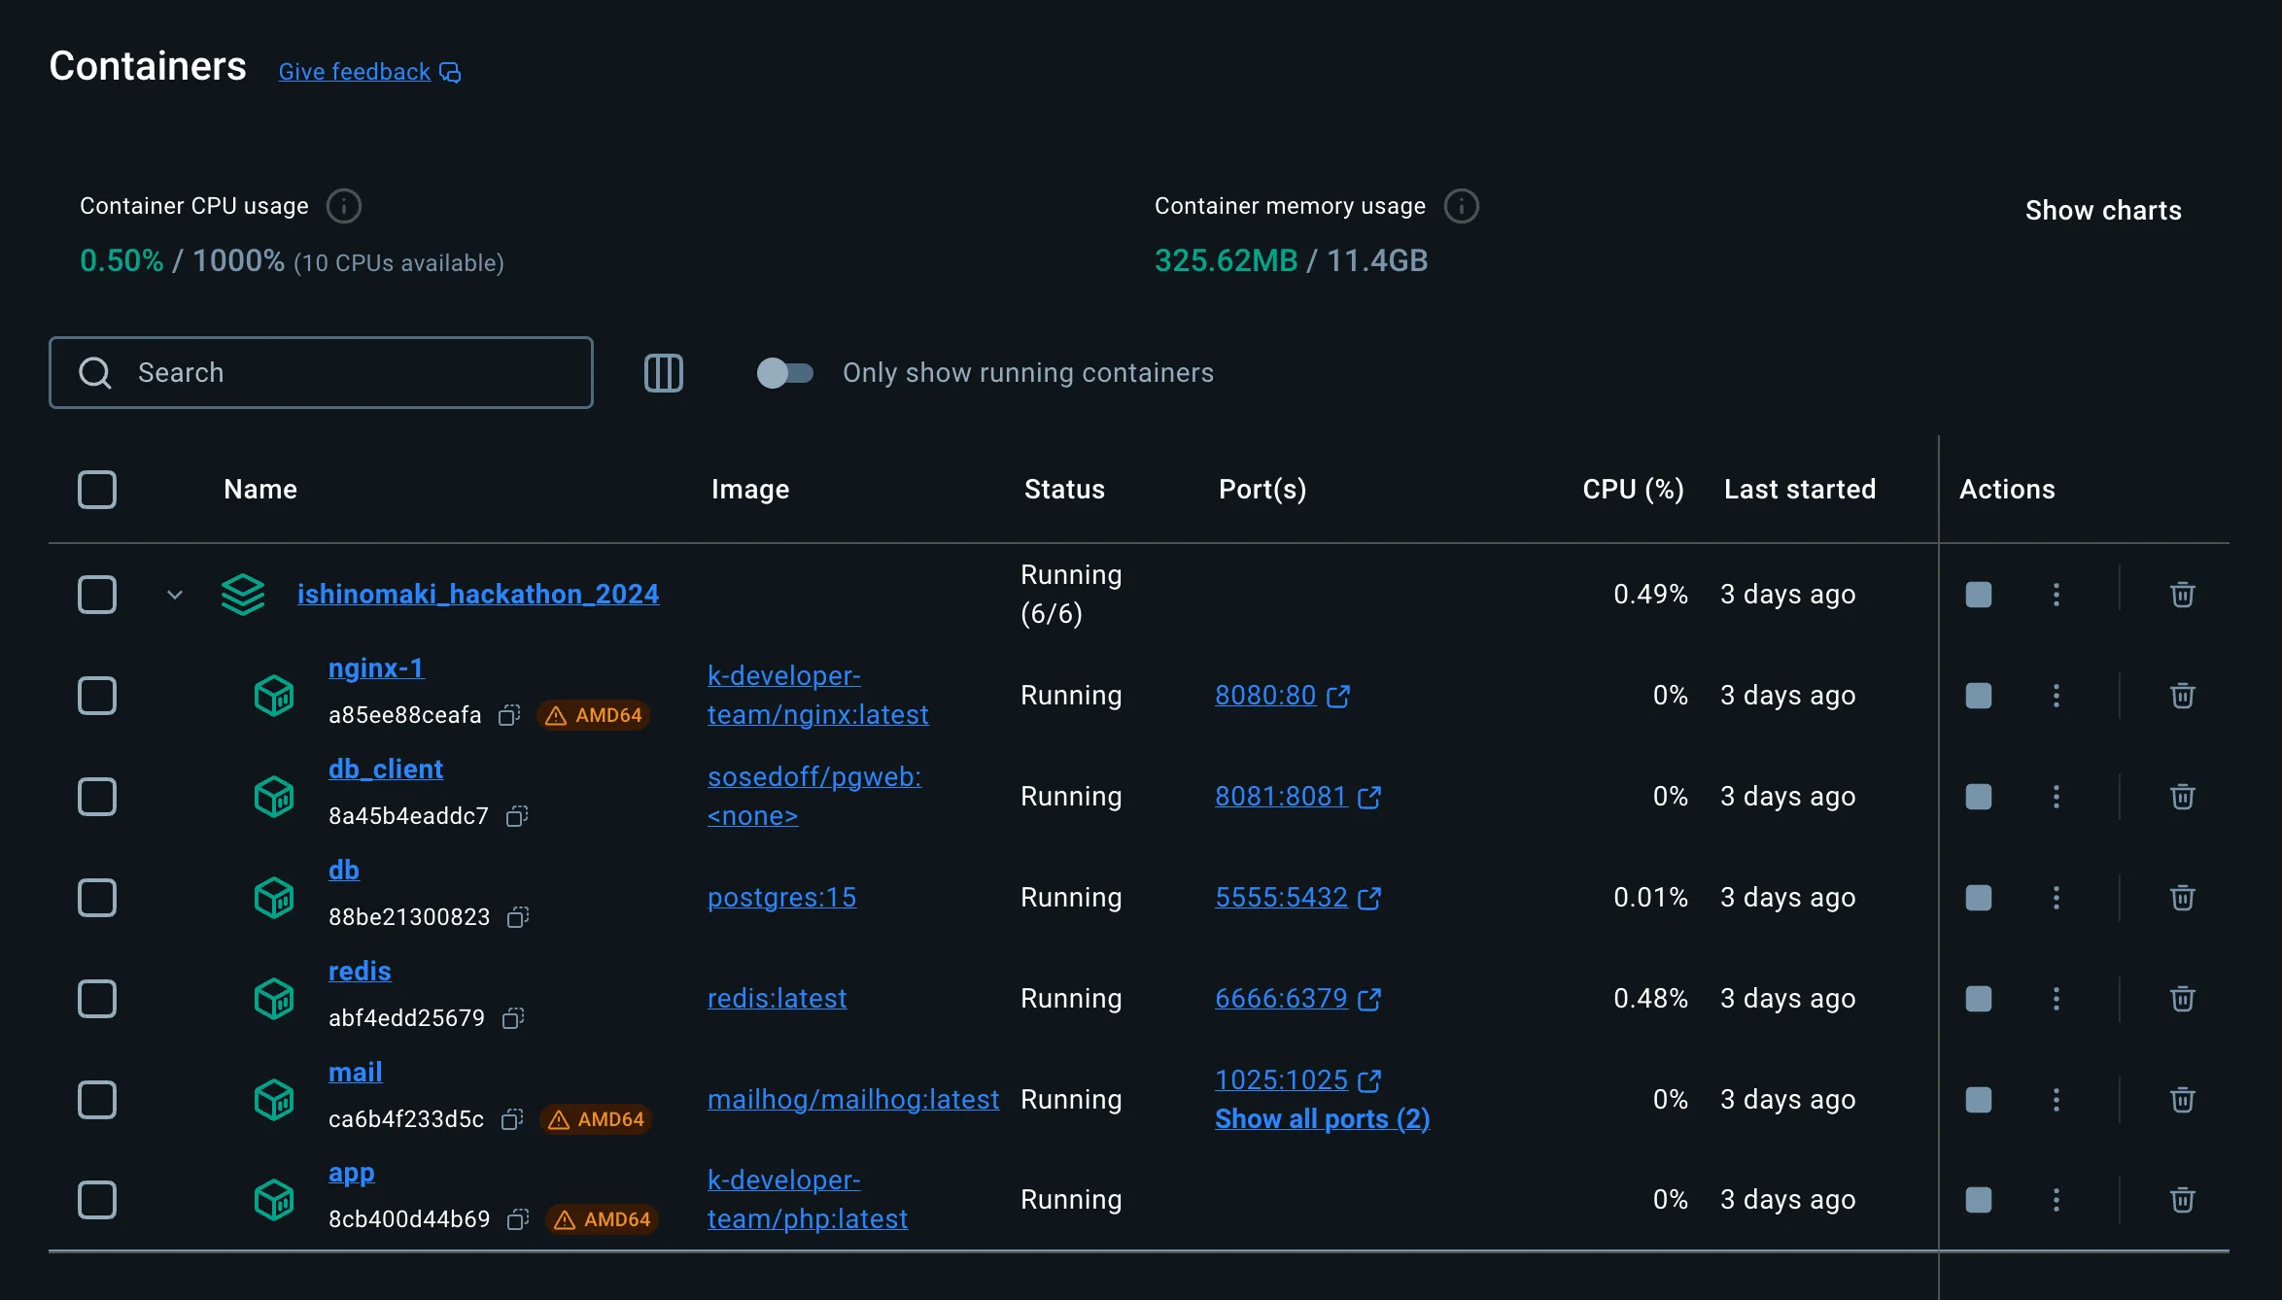This screenshot has height=1300, width=2282.
Task: Click Show charts
Action: click(2103, 210)
